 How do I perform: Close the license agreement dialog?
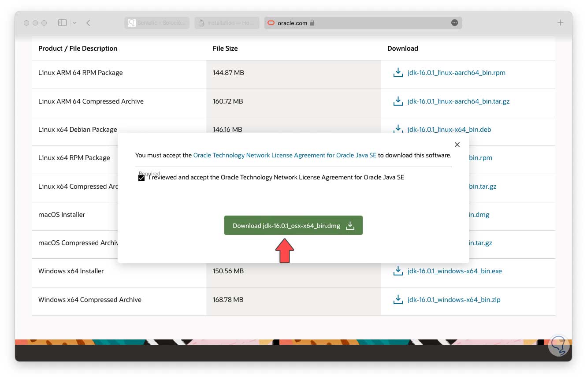point(457,145)
